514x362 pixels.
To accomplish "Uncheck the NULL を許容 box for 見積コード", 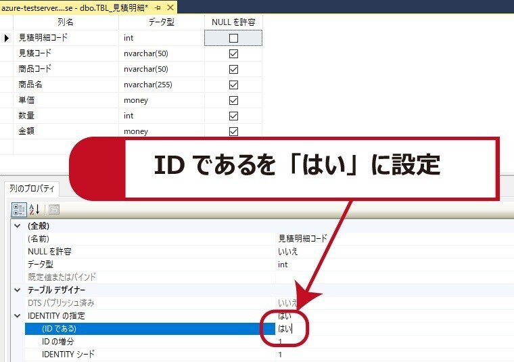I will pos(233,53).
